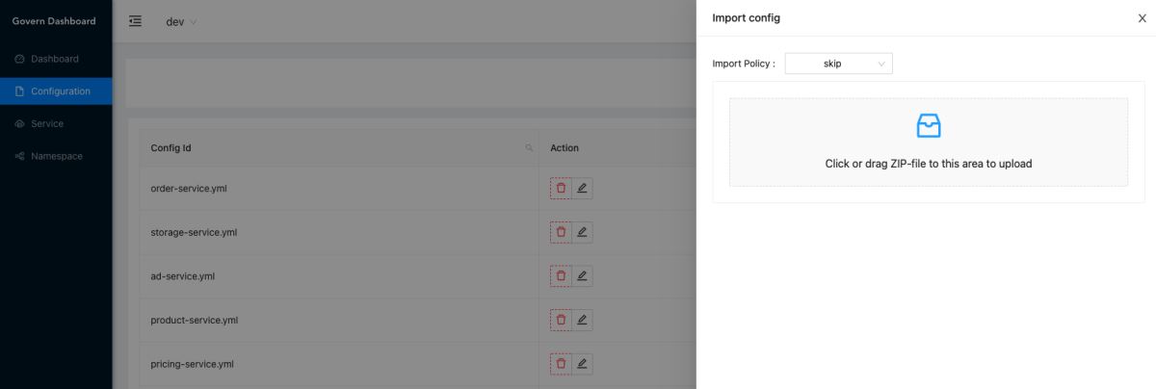The image size is (1156, 389).
Task: Collapse the sidebar menu toggle
Action: 136,21
